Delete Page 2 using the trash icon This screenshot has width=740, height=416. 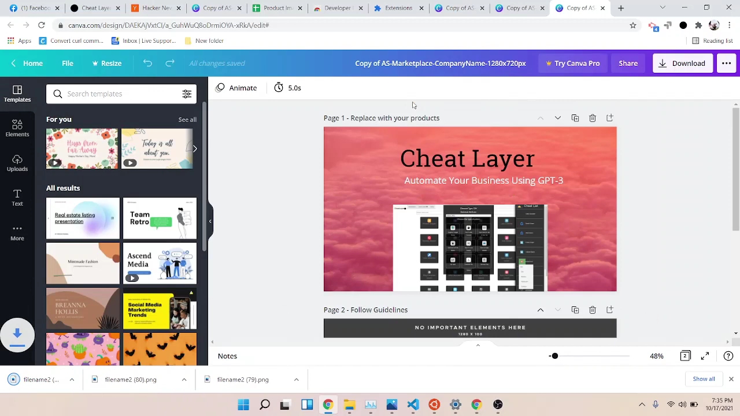click(x=593, y=310)
